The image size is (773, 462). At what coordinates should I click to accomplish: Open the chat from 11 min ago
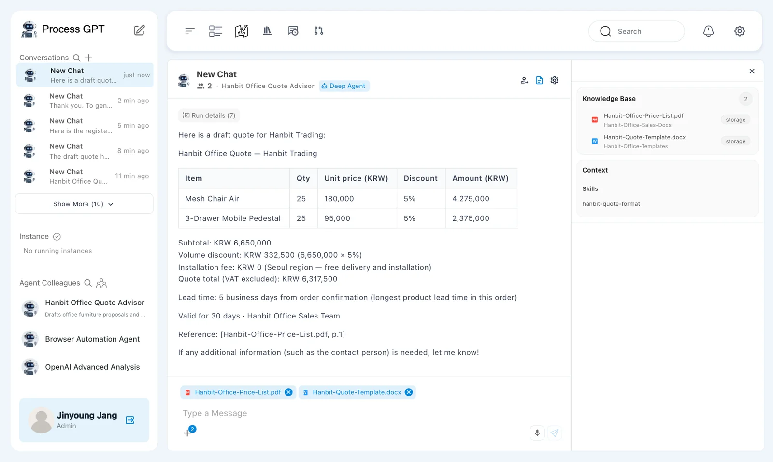(85, 176)
